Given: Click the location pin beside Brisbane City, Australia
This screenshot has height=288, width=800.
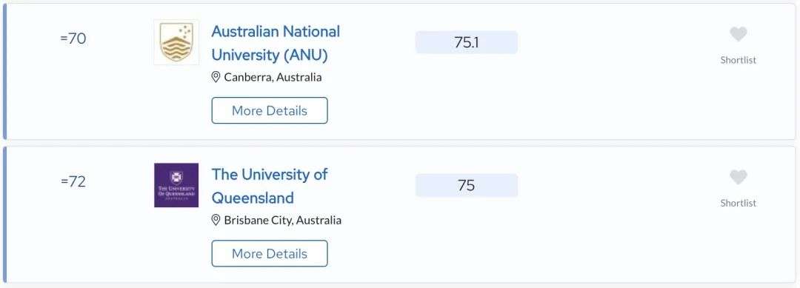Looking at the screenshot, I should pos(216,220).
